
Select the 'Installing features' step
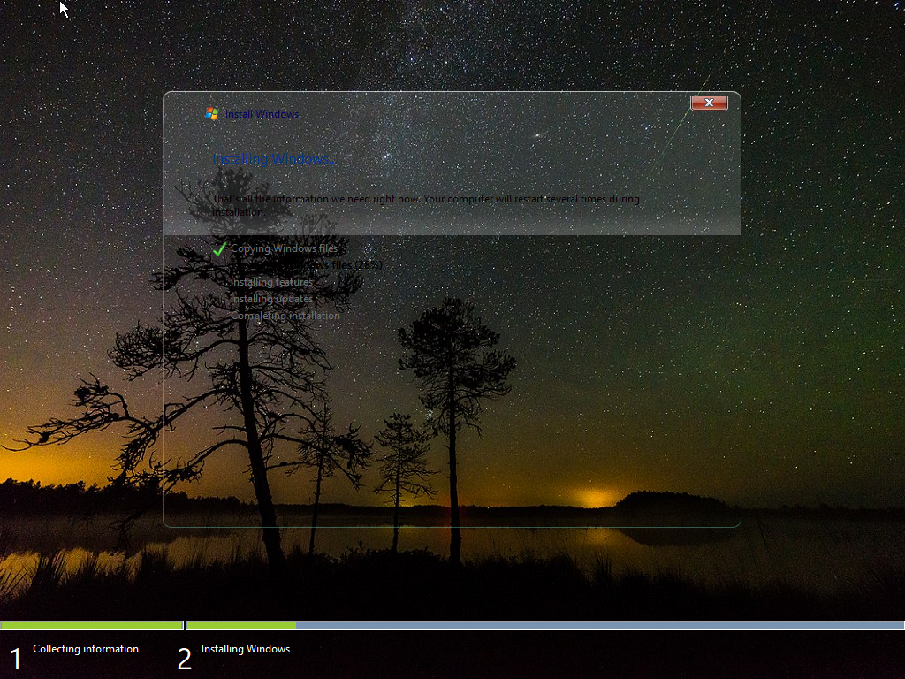pos(271,282)
